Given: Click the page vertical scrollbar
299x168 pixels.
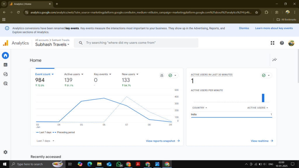Looking at the screenshot, I should pos(298,66).
